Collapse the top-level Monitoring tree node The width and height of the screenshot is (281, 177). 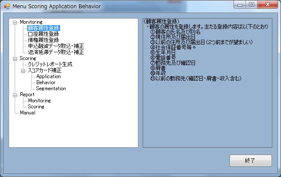point(15,22)
